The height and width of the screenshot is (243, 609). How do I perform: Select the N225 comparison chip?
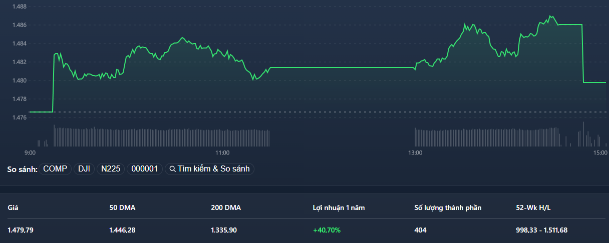[111, 169]
